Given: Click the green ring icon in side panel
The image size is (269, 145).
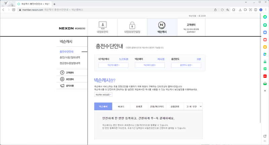Looking at the screenshot, I should [265, 17].
